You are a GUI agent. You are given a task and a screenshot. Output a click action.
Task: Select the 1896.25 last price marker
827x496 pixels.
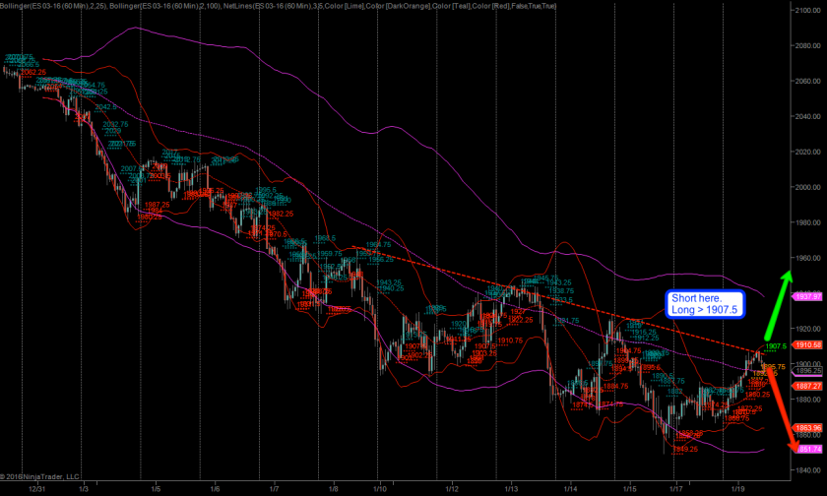coord(808,371)
